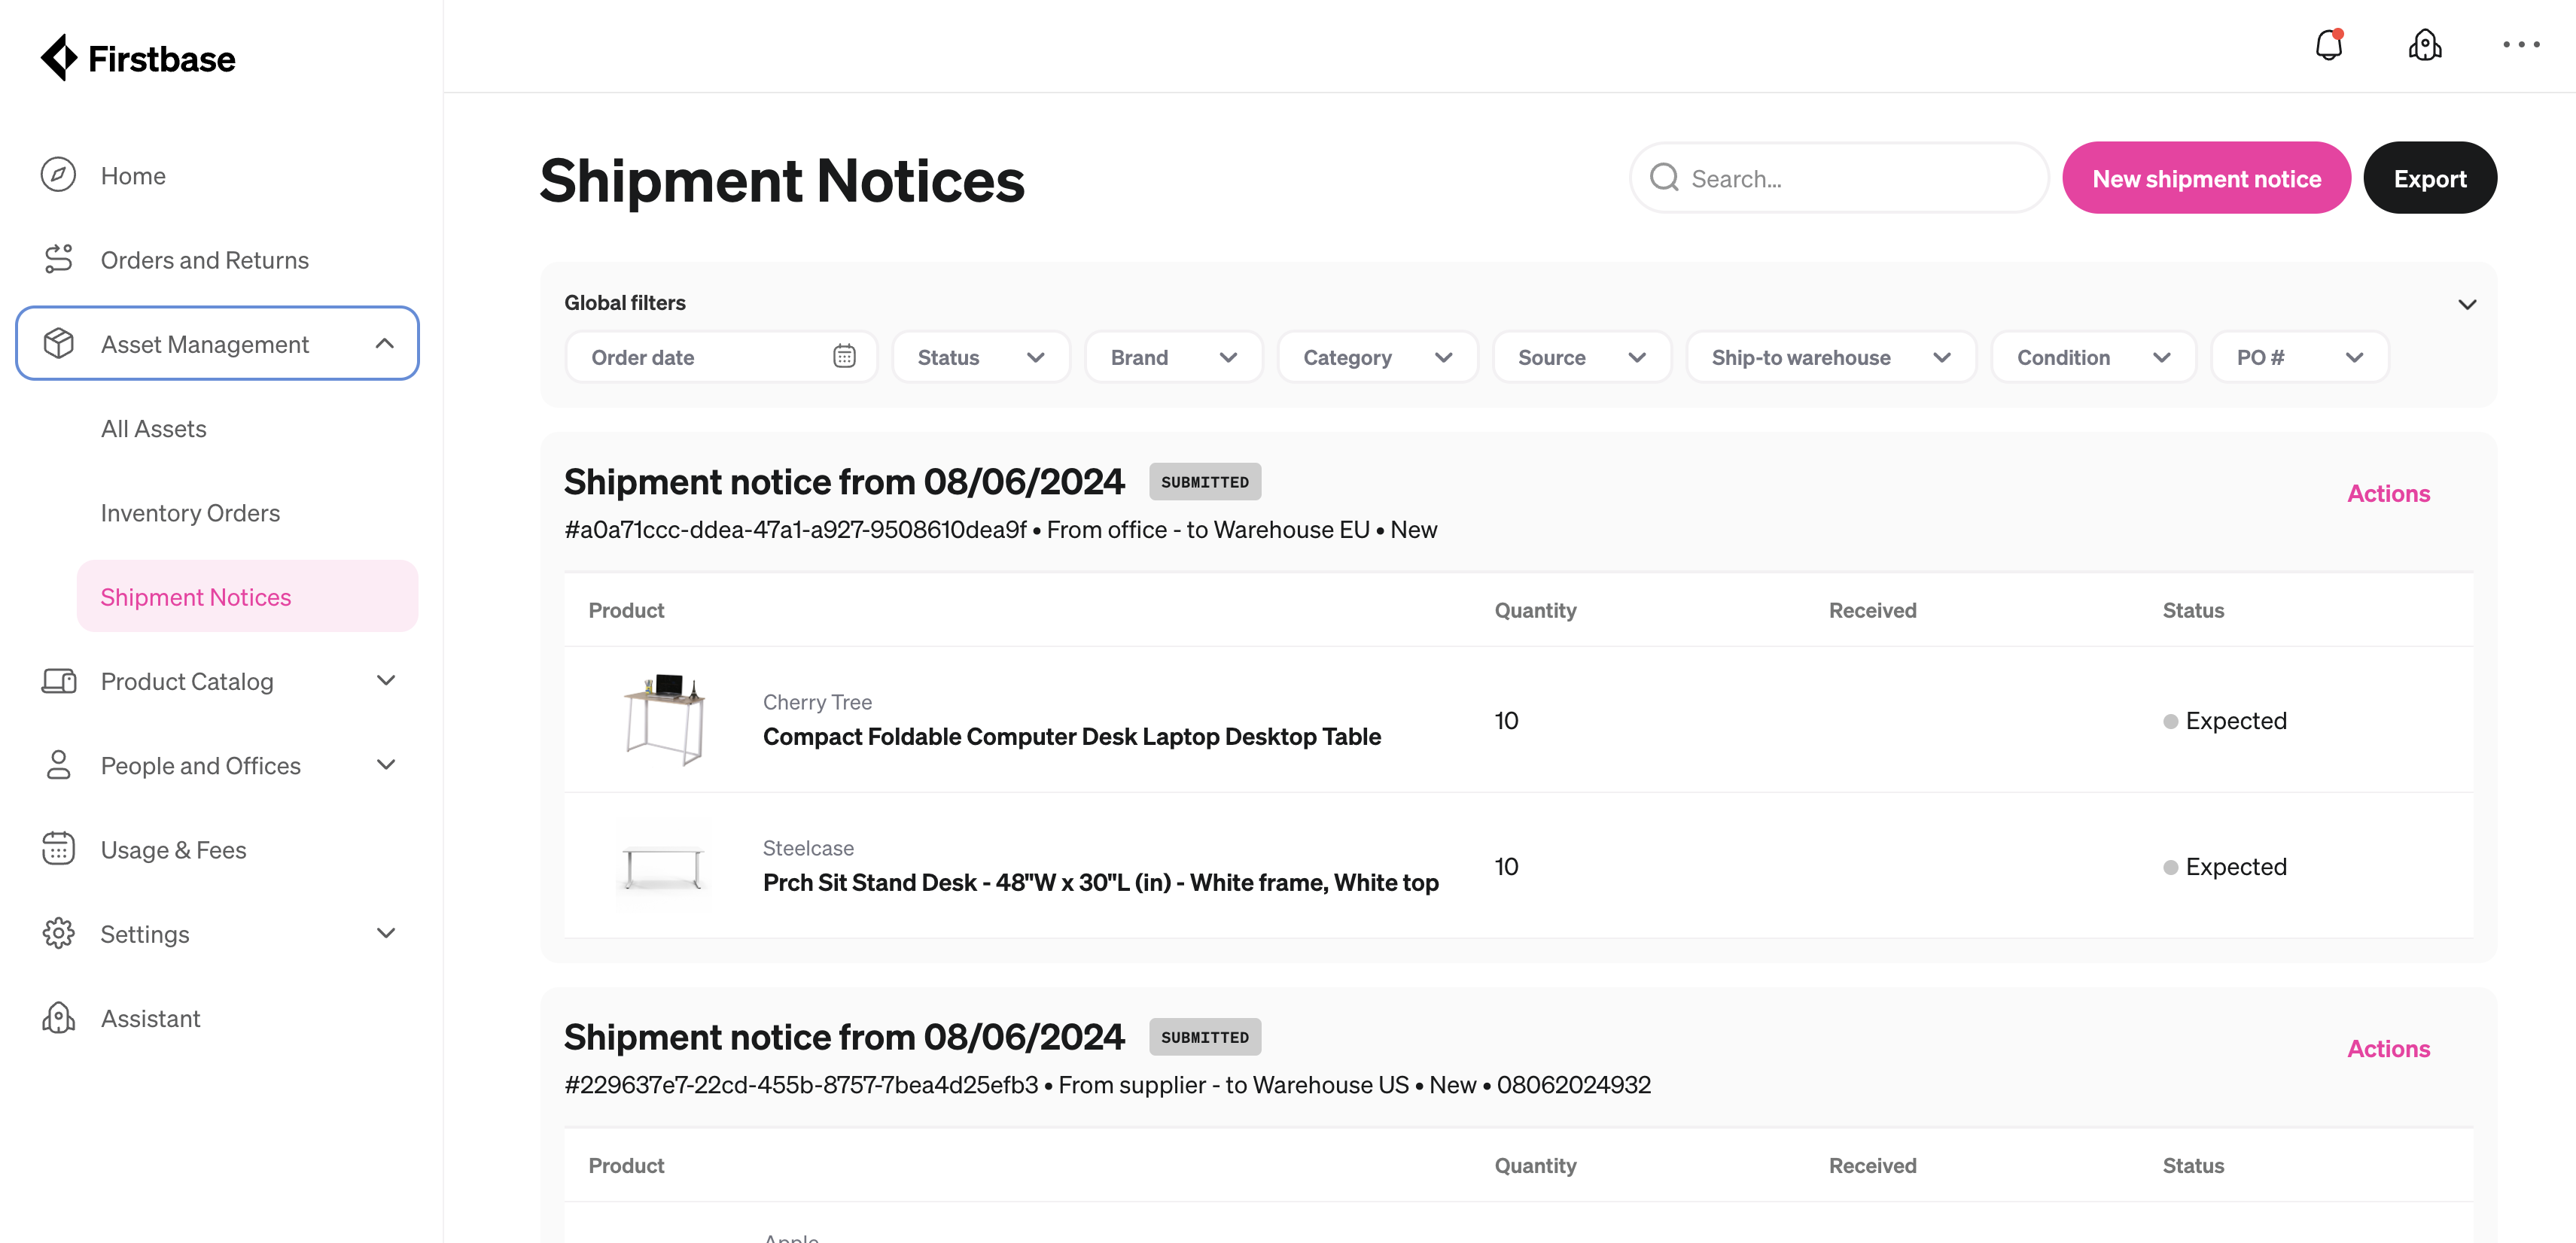Screen dimensions: 2576x1243
Task: Click the Assistant rocket icon in sidebar
Action: [58, 1017]
